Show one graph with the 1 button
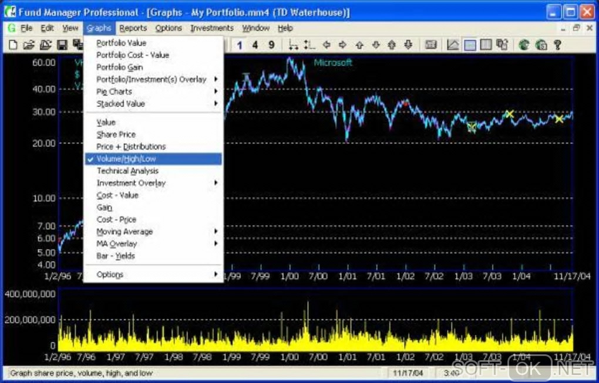 tap(239, 45)
